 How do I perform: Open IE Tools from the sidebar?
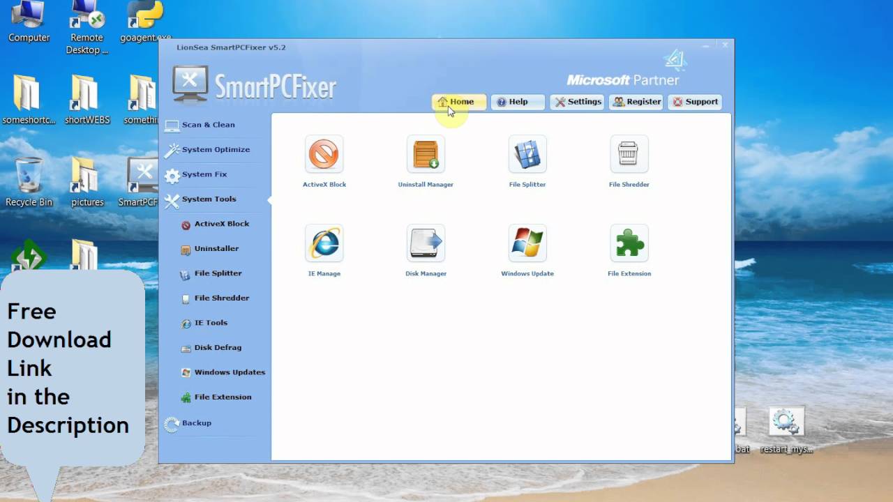[x=204, y=323]
